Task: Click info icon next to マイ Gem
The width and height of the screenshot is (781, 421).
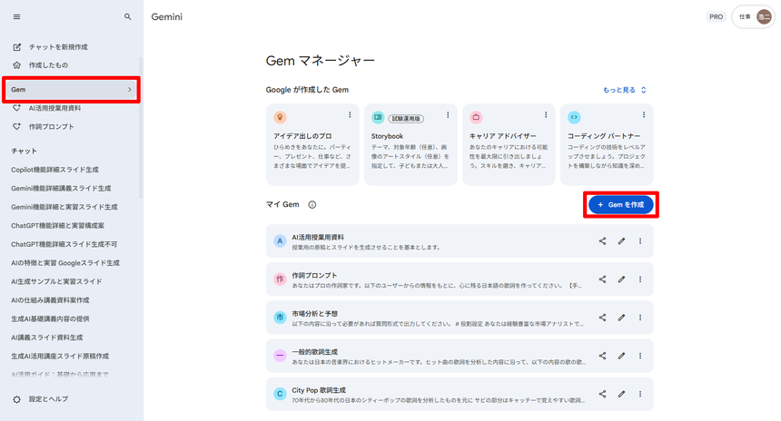Action: click(x=312, y=205)
